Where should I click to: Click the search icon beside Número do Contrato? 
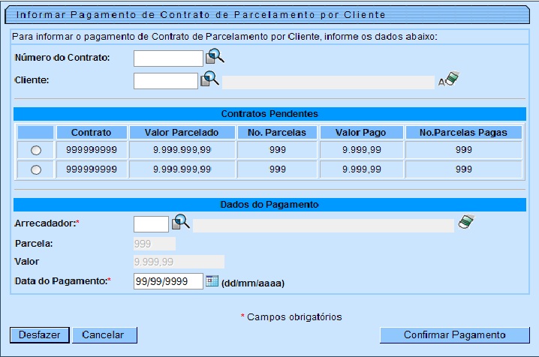click(x=215, y=57)
